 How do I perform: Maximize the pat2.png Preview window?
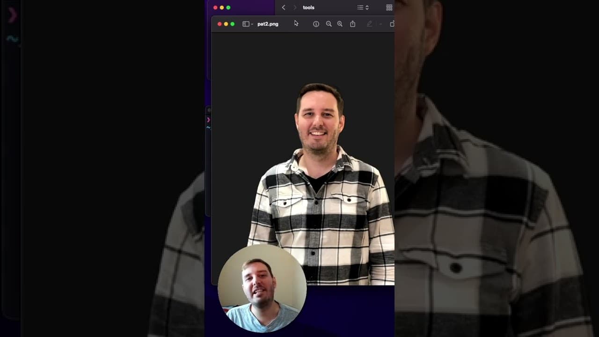click(233, 24)
